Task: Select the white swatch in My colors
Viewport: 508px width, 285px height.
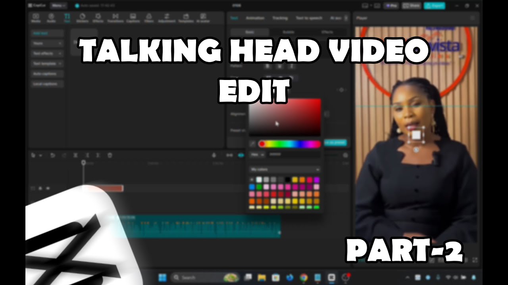Action: [259, 180]
